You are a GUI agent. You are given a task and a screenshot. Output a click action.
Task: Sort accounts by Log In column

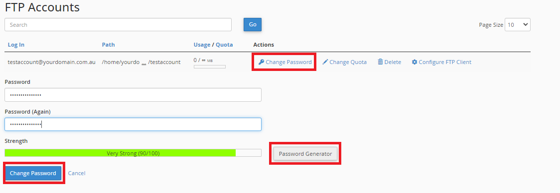click(16, 45)
